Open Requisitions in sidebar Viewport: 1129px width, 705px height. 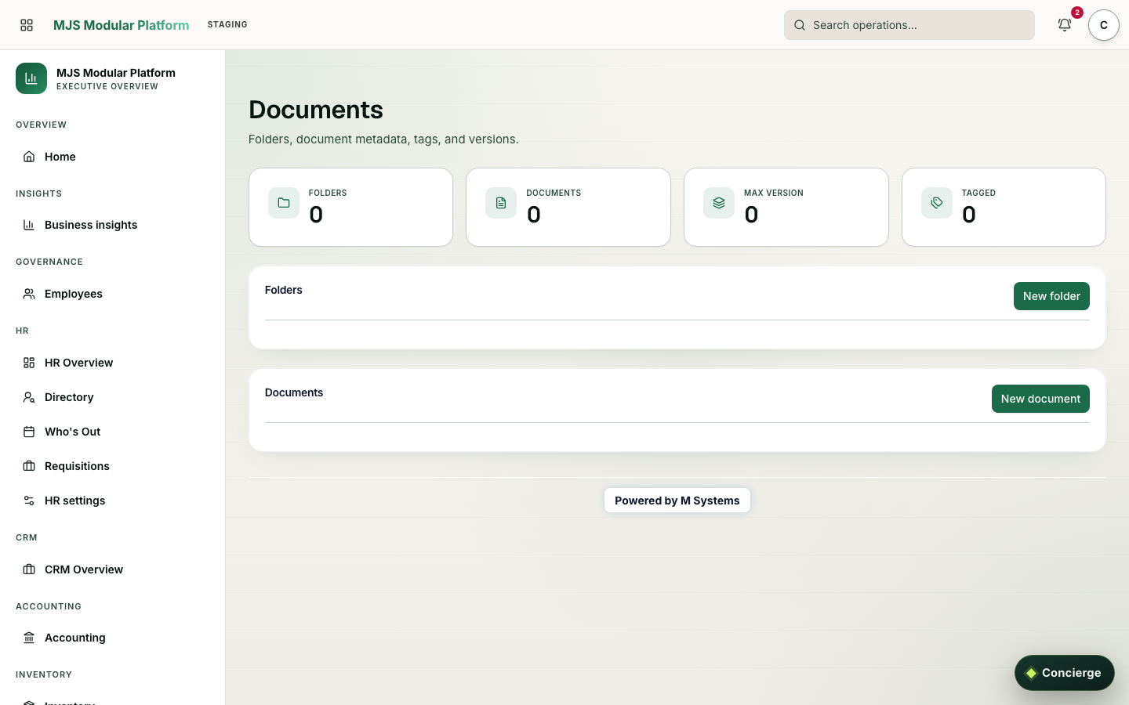coord(113,466)
